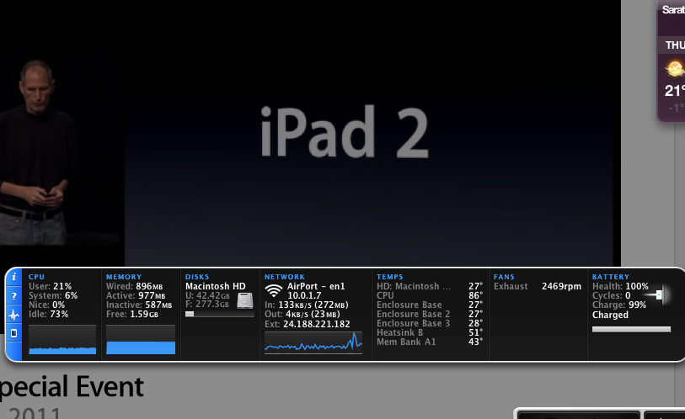Image resolution: width=685 pixels, height=419 pixels.
Task: Click the memory usage bar graph
Action: tap(141, 339)
